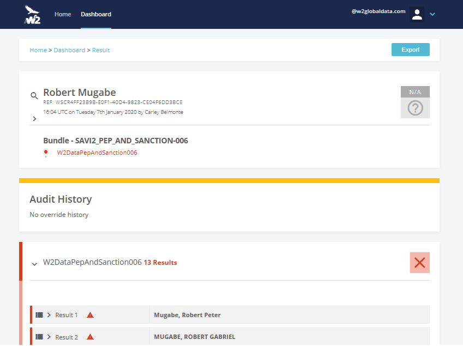Click the warning triangle for Result 1
The image size is (463, 346).
point(90,315)
